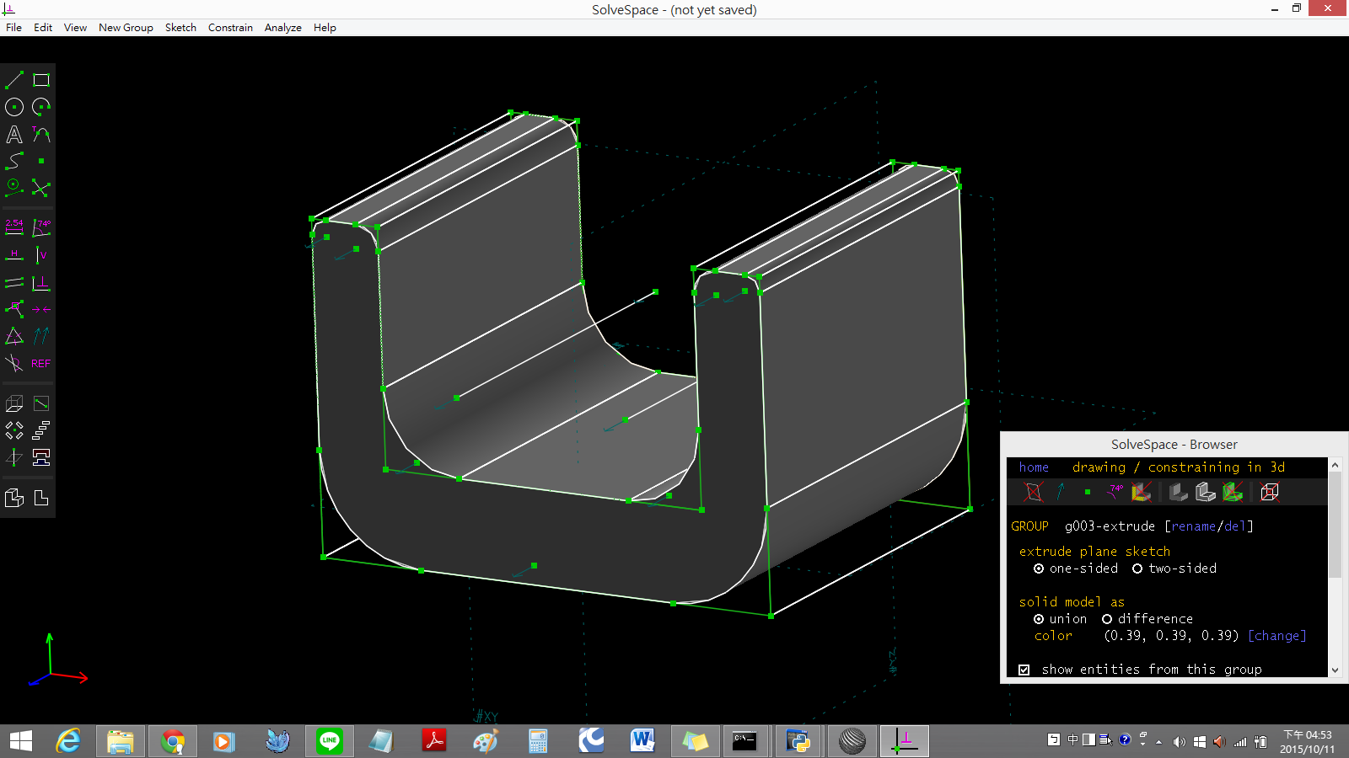
Task: Apply perpendicular constraint tool
Action: coord(41,282)
